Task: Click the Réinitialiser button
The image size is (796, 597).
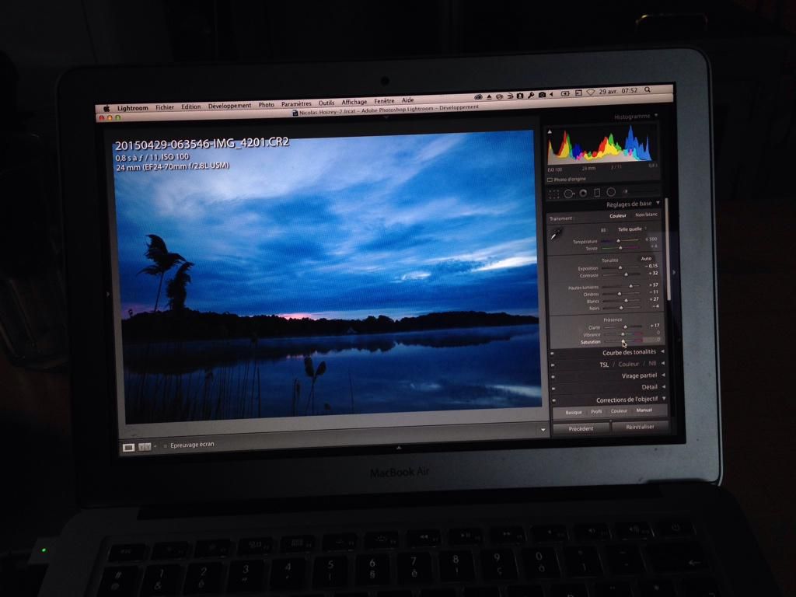Action: [639, 427]
